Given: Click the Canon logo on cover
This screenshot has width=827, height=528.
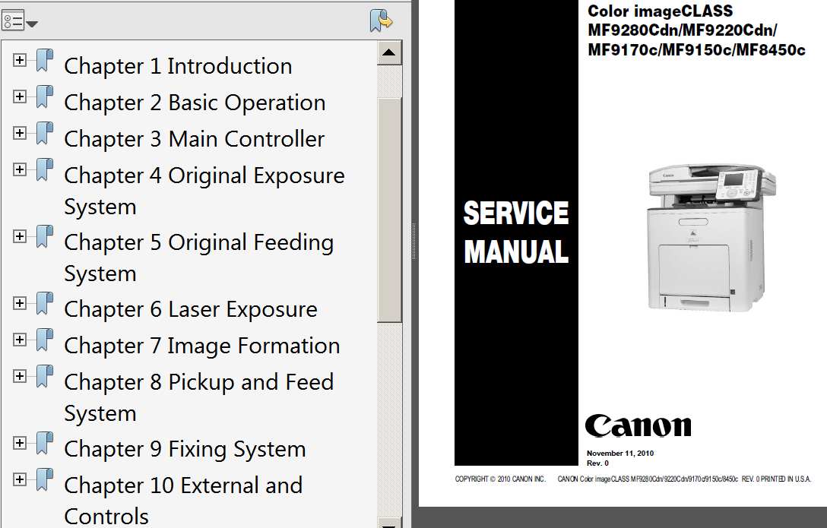Looking at the screenshot, I should pyautogui.click(x=638, y=425).
